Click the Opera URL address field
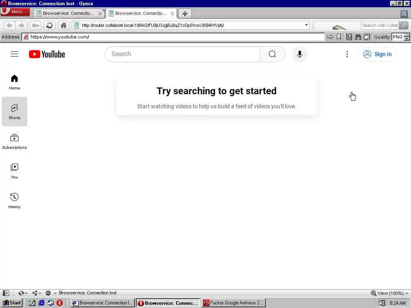 (191, 25)
